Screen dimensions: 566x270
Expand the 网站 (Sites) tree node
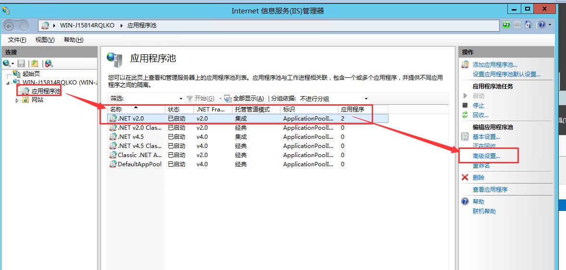17,100
